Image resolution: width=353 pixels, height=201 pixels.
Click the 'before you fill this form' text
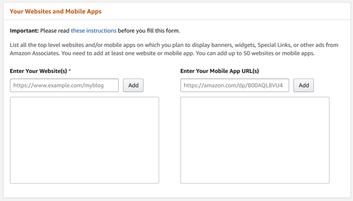tap(149, 31)
